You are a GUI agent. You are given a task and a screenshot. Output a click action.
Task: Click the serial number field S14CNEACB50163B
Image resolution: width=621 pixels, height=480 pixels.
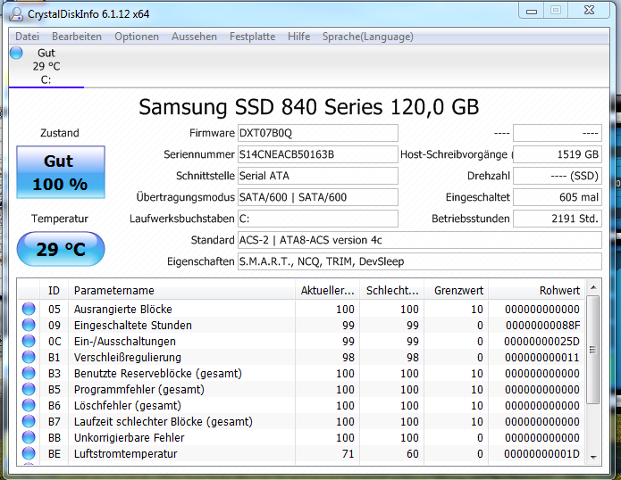[317, 154]
